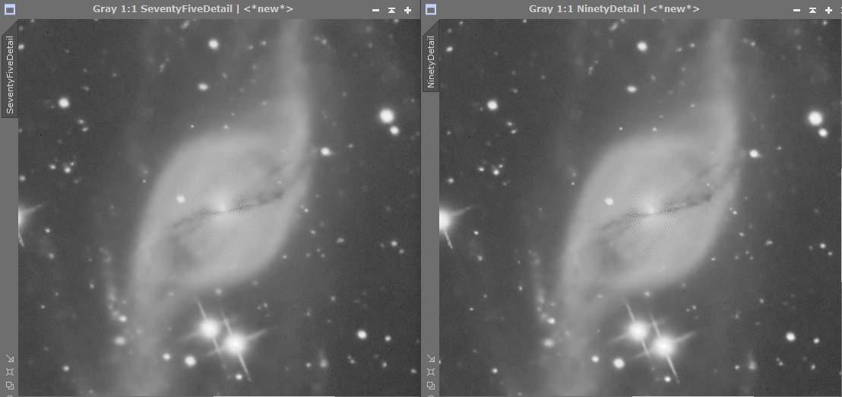842x397 pixels.
Task: Click the diagonal arrow icon in the SeventyFiveDetail window
Action: click(x=10, y=358)
